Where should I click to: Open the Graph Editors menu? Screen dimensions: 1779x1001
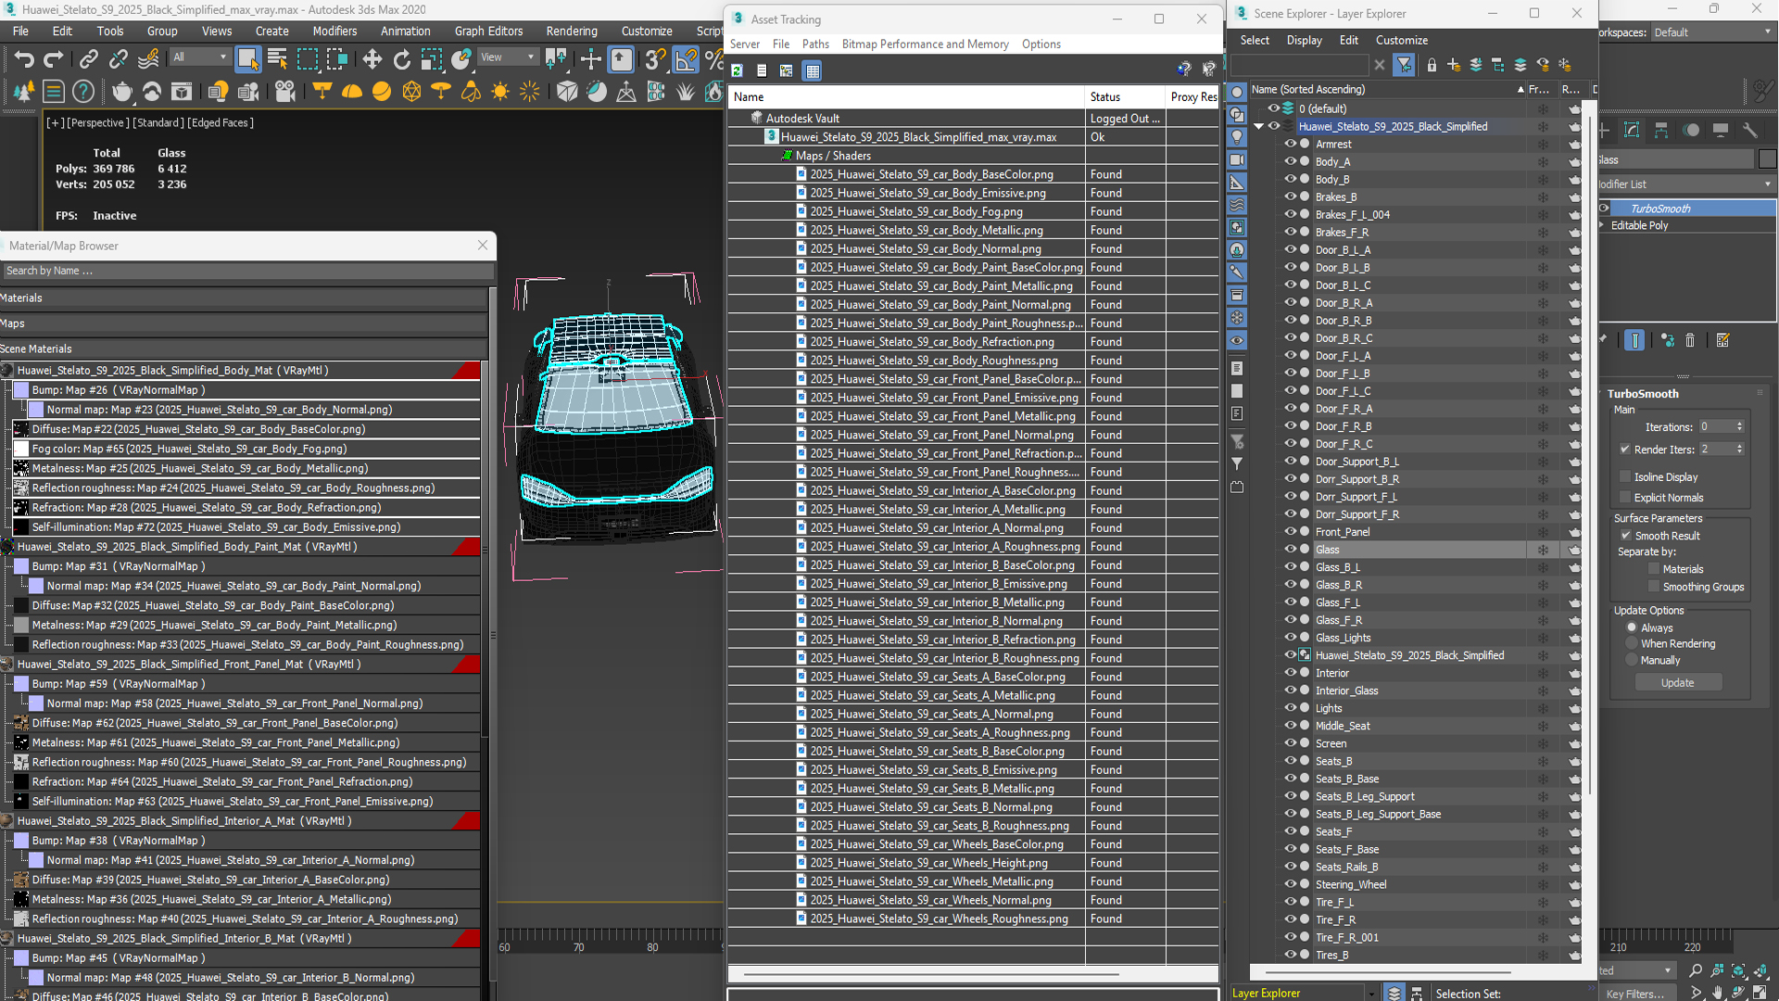point(488,31)
